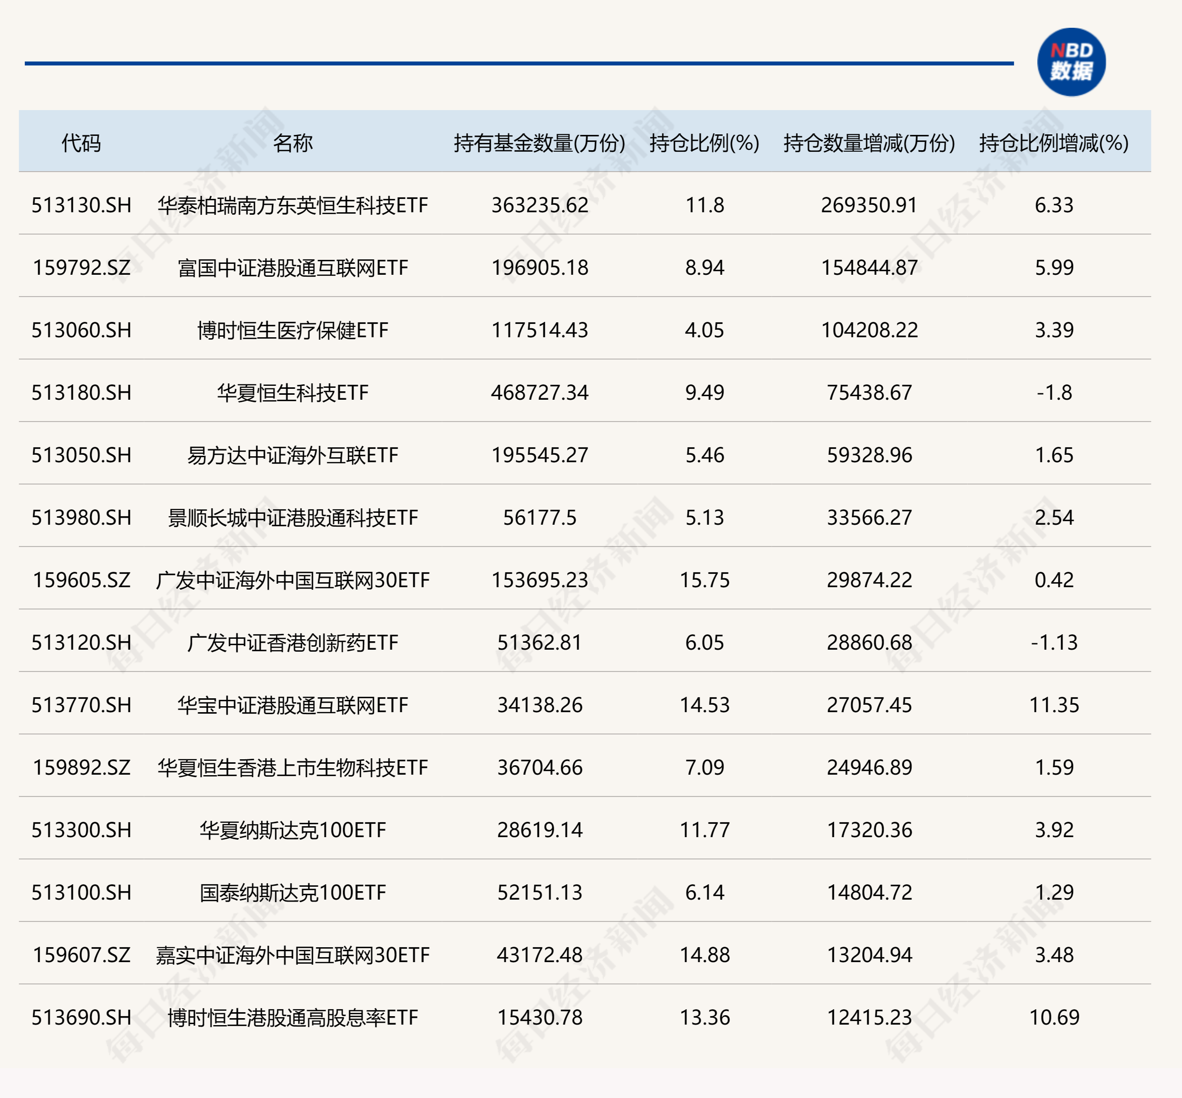1182x1098 pixels.
Task: Select code cell 159792.SZ
Action: coord(81,267)
